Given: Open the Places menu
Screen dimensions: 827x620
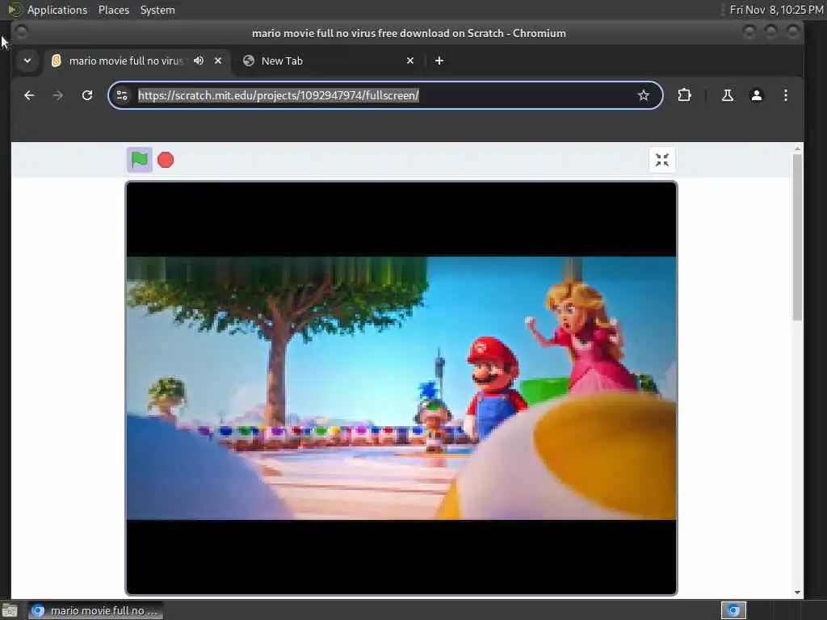Looking at the screenshot, I should tap(113, 10).
